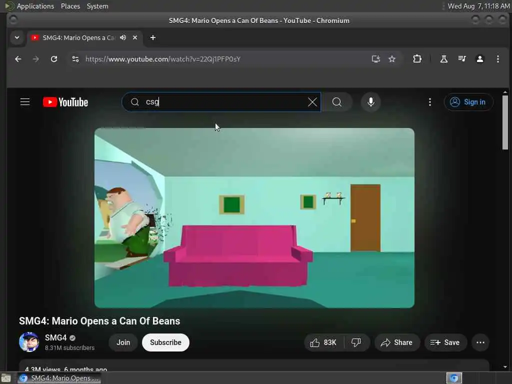Go back in browser
This screenshot has height=384, width=512.
pyautogui.click(x=18, y=59)
